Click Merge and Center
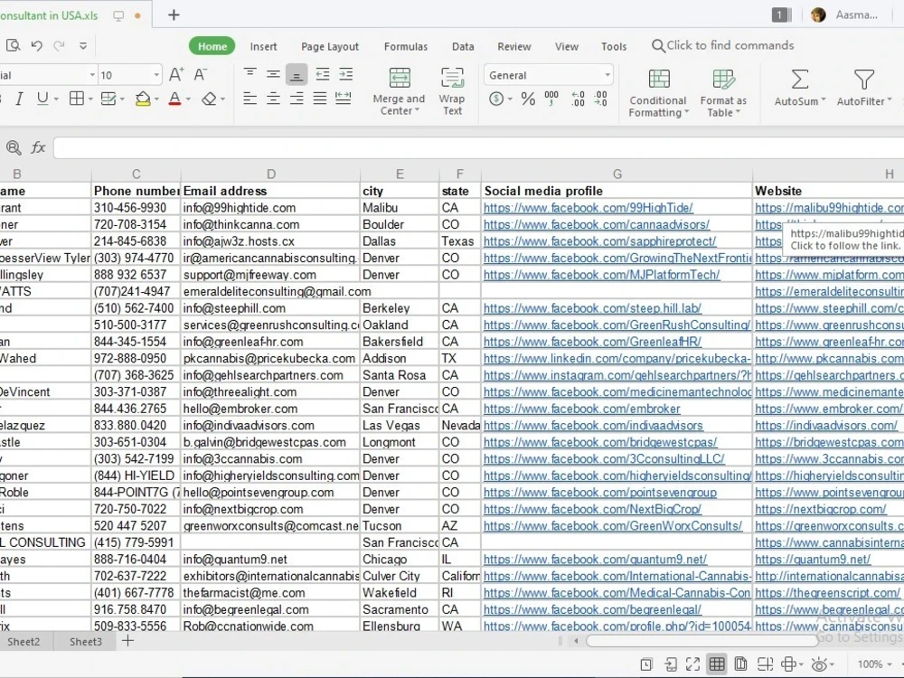 pos(399,91)
